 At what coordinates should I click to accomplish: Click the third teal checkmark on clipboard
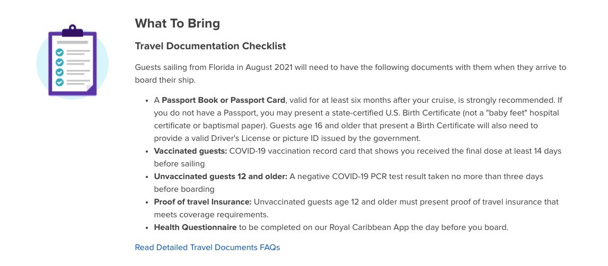(x=59, y=72)
